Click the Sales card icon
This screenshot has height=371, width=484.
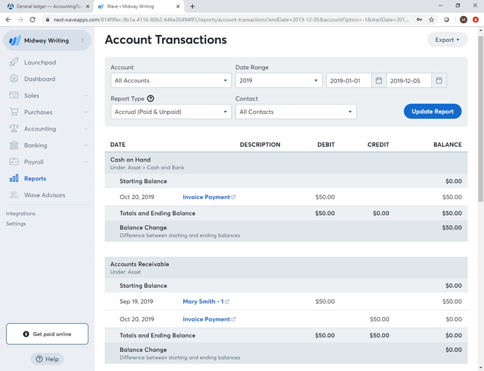14,95
